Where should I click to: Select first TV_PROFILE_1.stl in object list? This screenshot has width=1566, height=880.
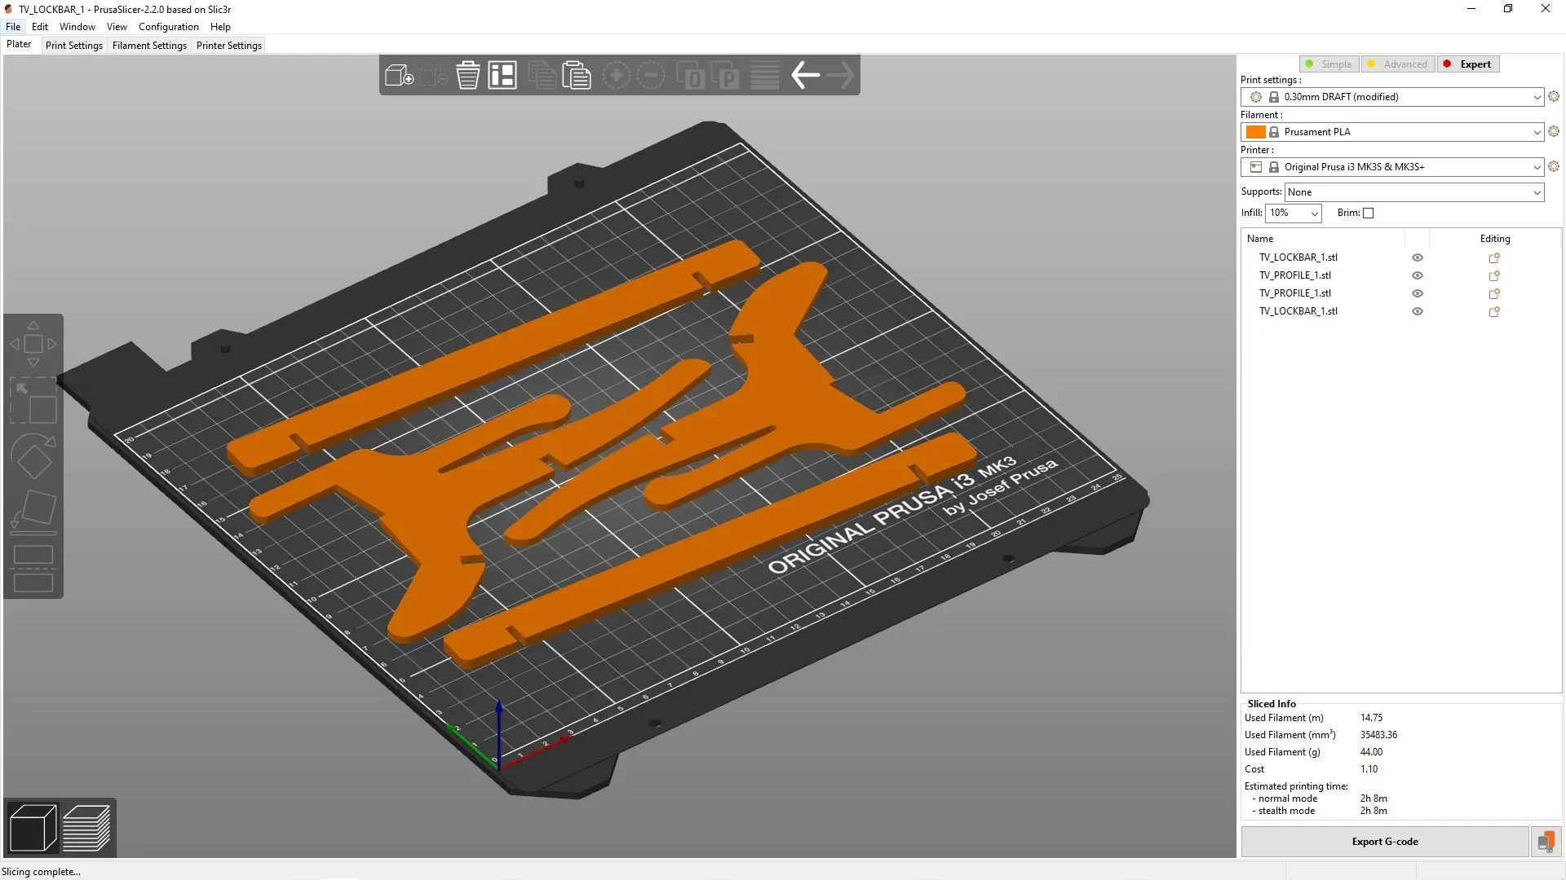tap(1294, 275)
